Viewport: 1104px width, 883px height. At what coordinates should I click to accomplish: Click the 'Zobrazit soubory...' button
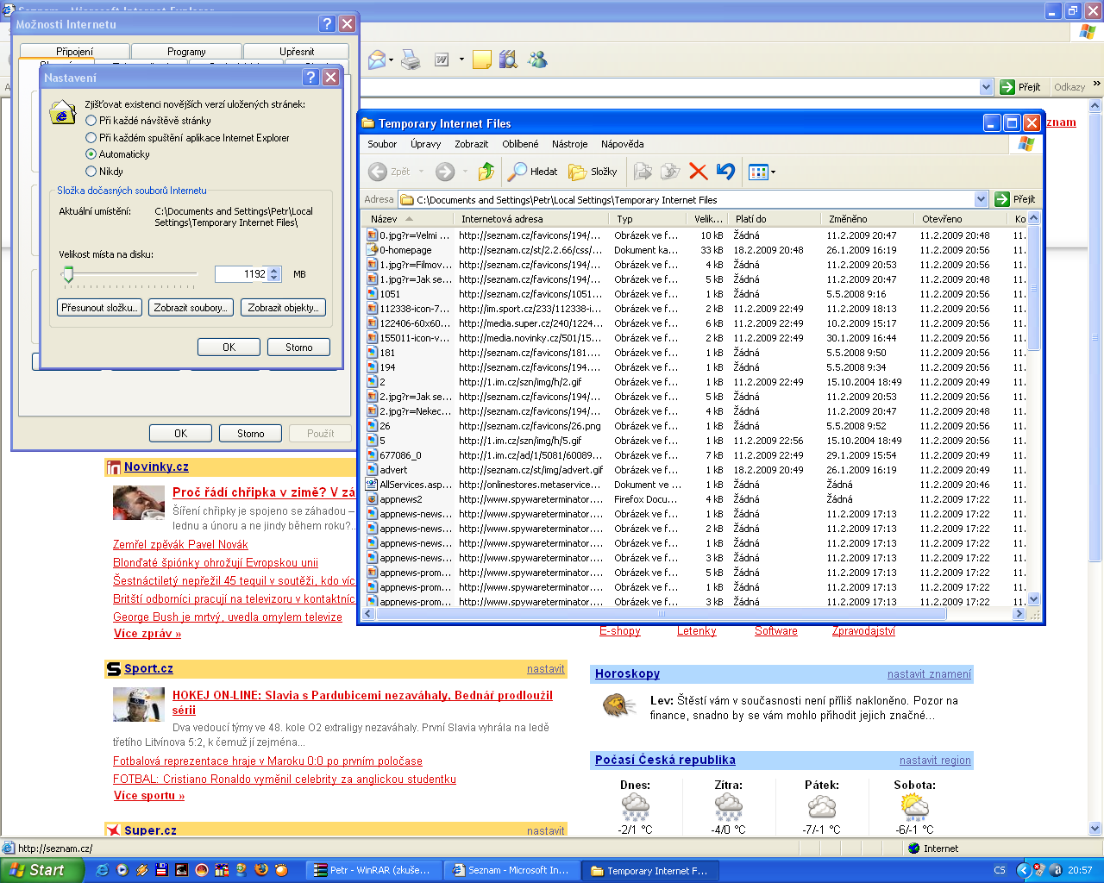[x=190, y=308]
